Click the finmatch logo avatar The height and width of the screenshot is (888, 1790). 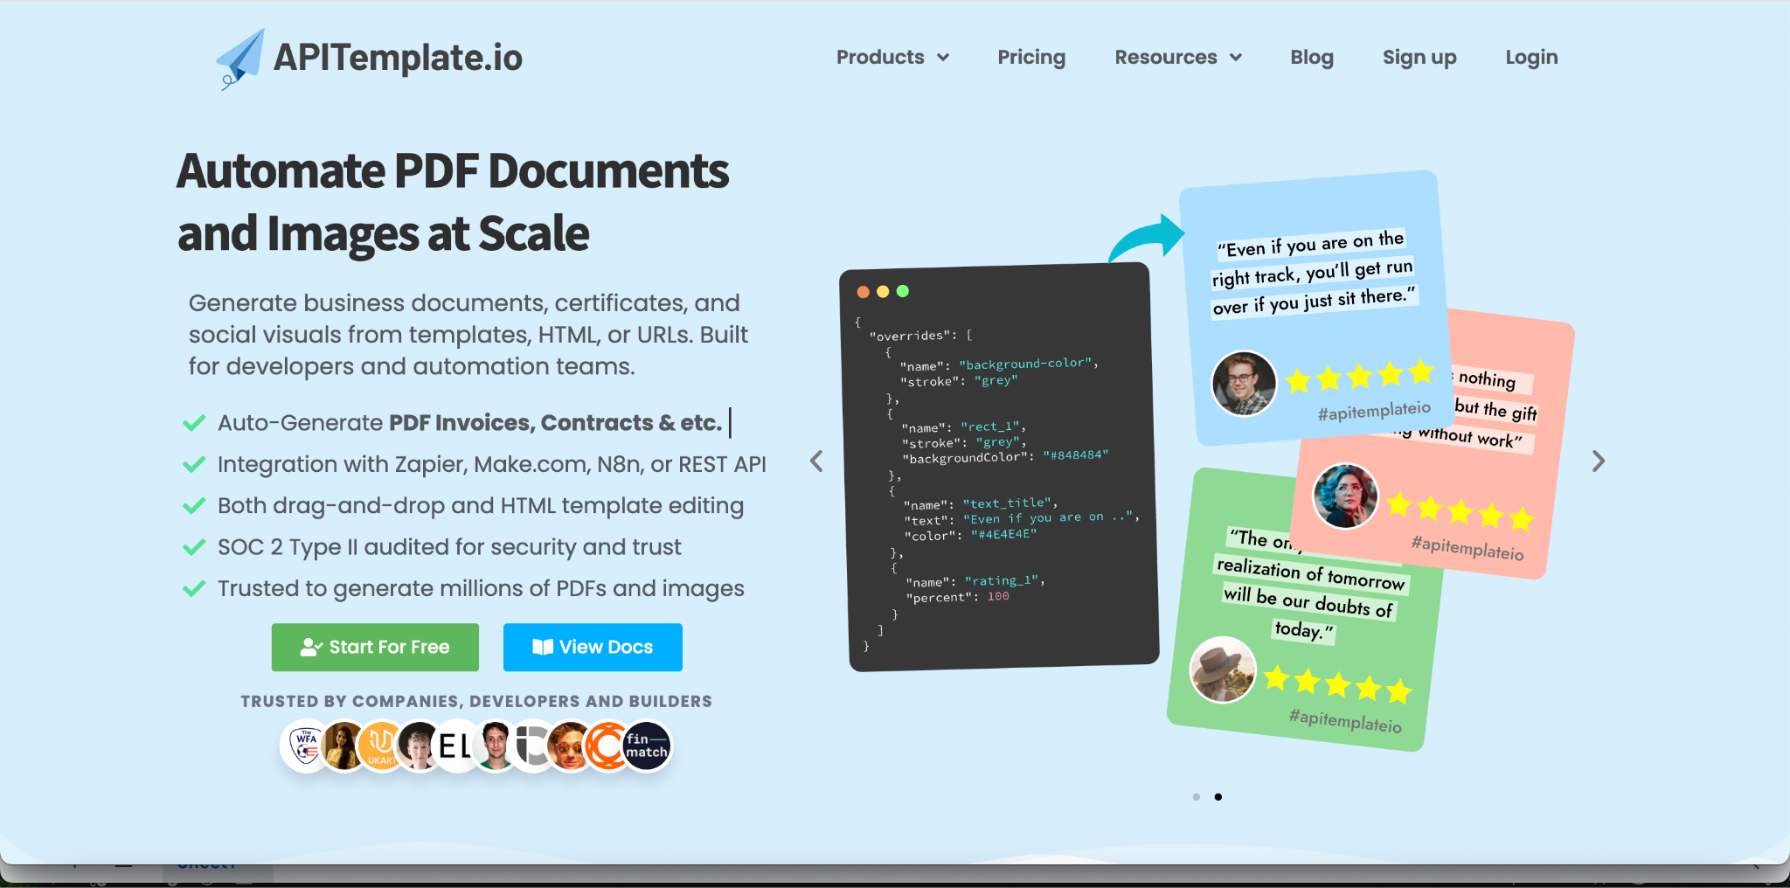click(648, 746)
